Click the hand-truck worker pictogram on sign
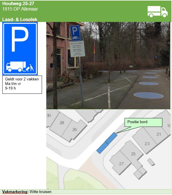172x195 pixels. tap(30, 68)
